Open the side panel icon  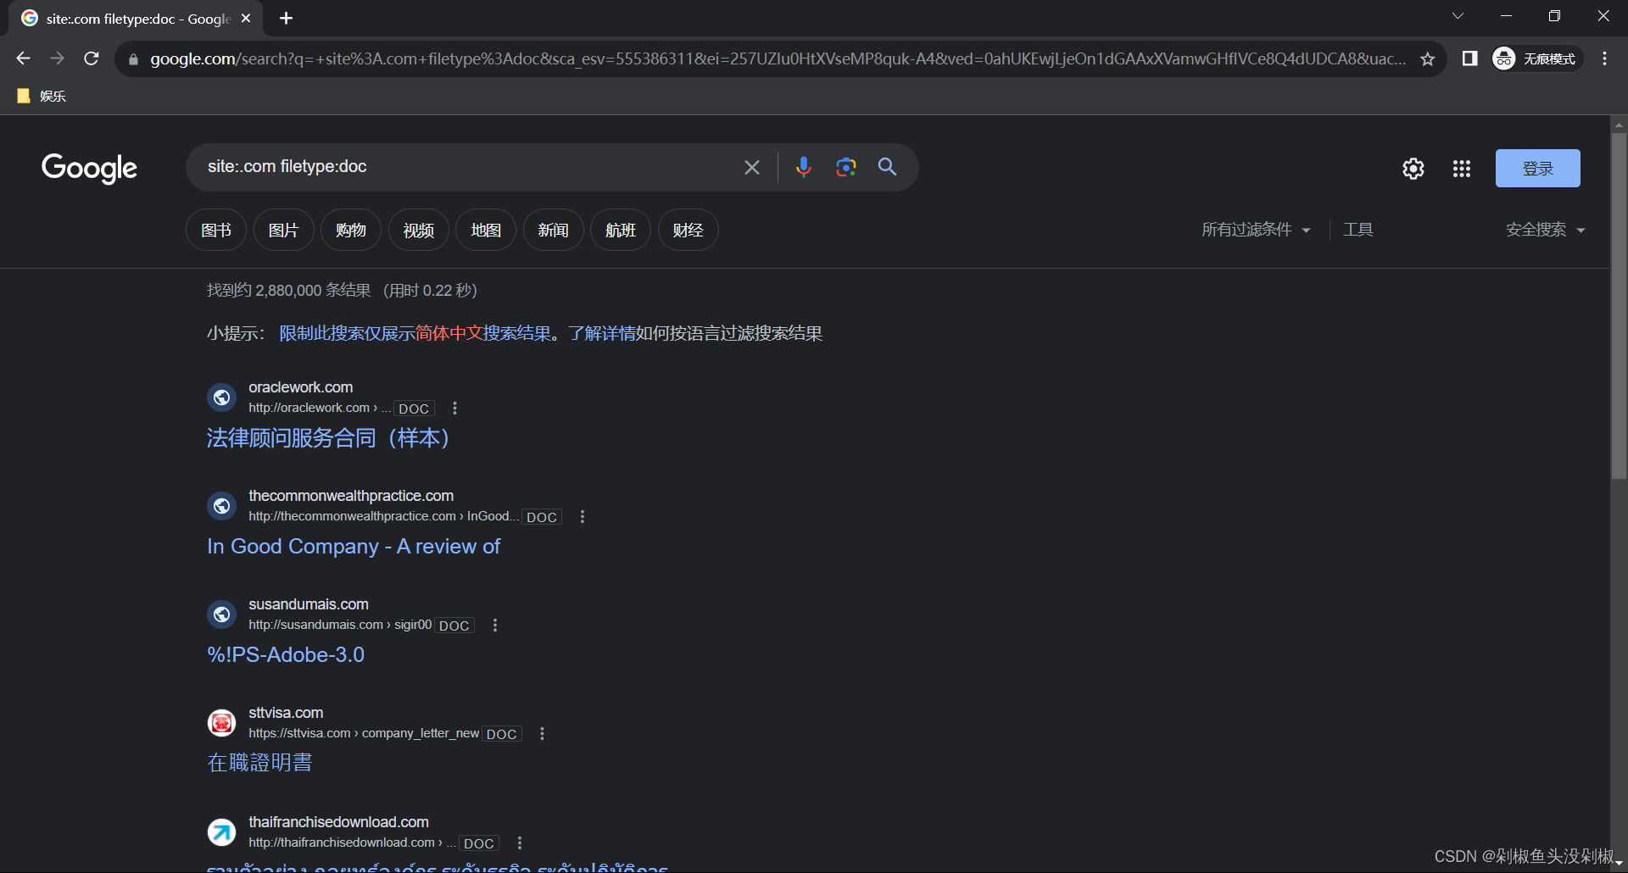click(x=1470, y=58)
